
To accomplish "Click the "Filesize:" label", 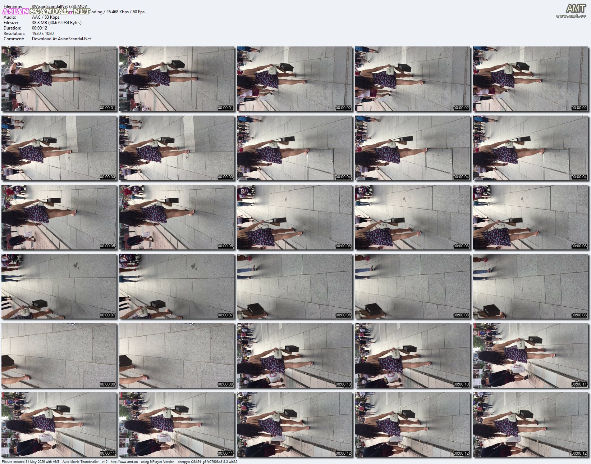I will 11,23.
